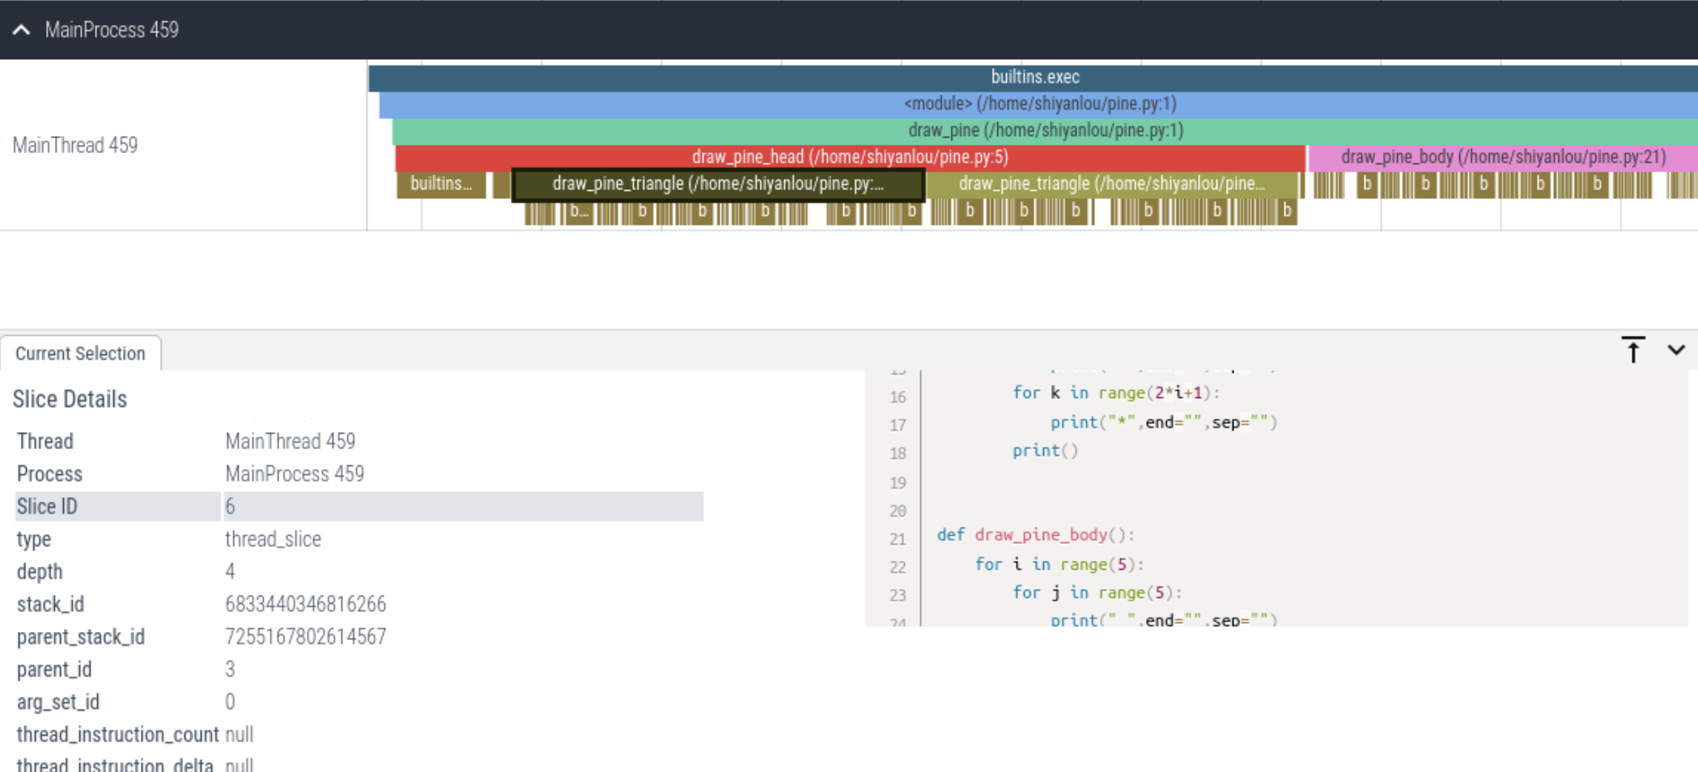Click the stack_id row label
1698x772 pixels.
pos(50,604)
